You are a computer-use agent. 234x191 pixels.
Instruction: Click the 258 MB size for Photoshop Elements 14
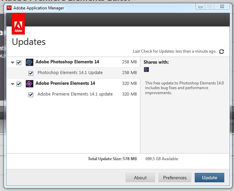pyautogui.click(x=129, y=62)
